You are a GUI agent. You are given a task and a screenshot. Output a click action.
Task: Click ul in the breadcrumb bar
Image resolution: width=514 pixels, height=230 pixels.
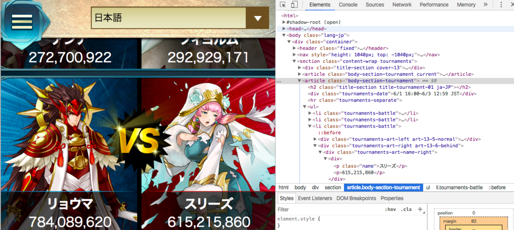click(428, 188)
